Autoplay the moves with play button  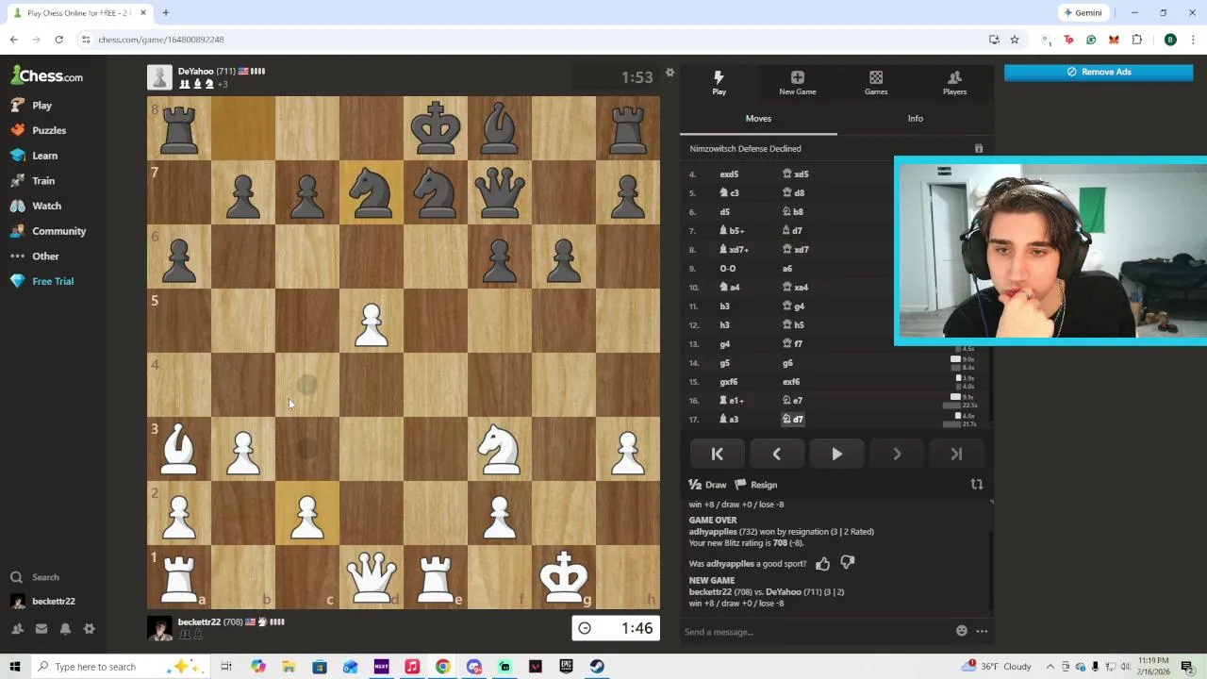pos(836,455)
